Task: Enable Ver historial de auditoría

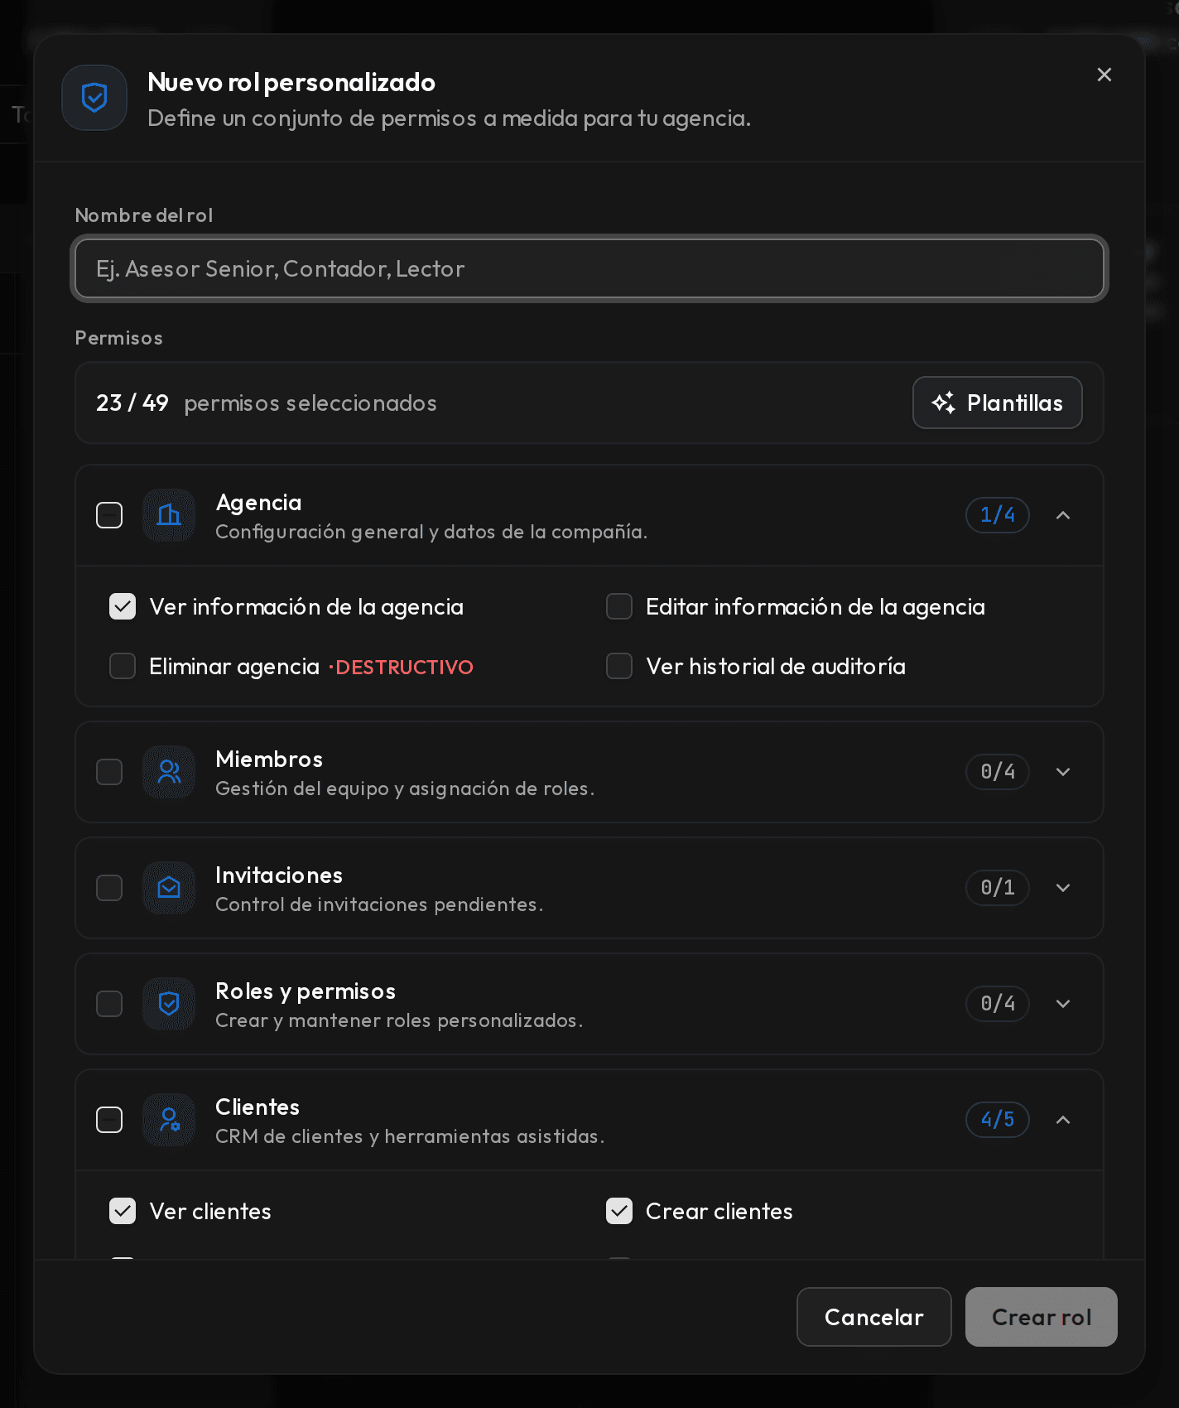Action: click(619, 666)
